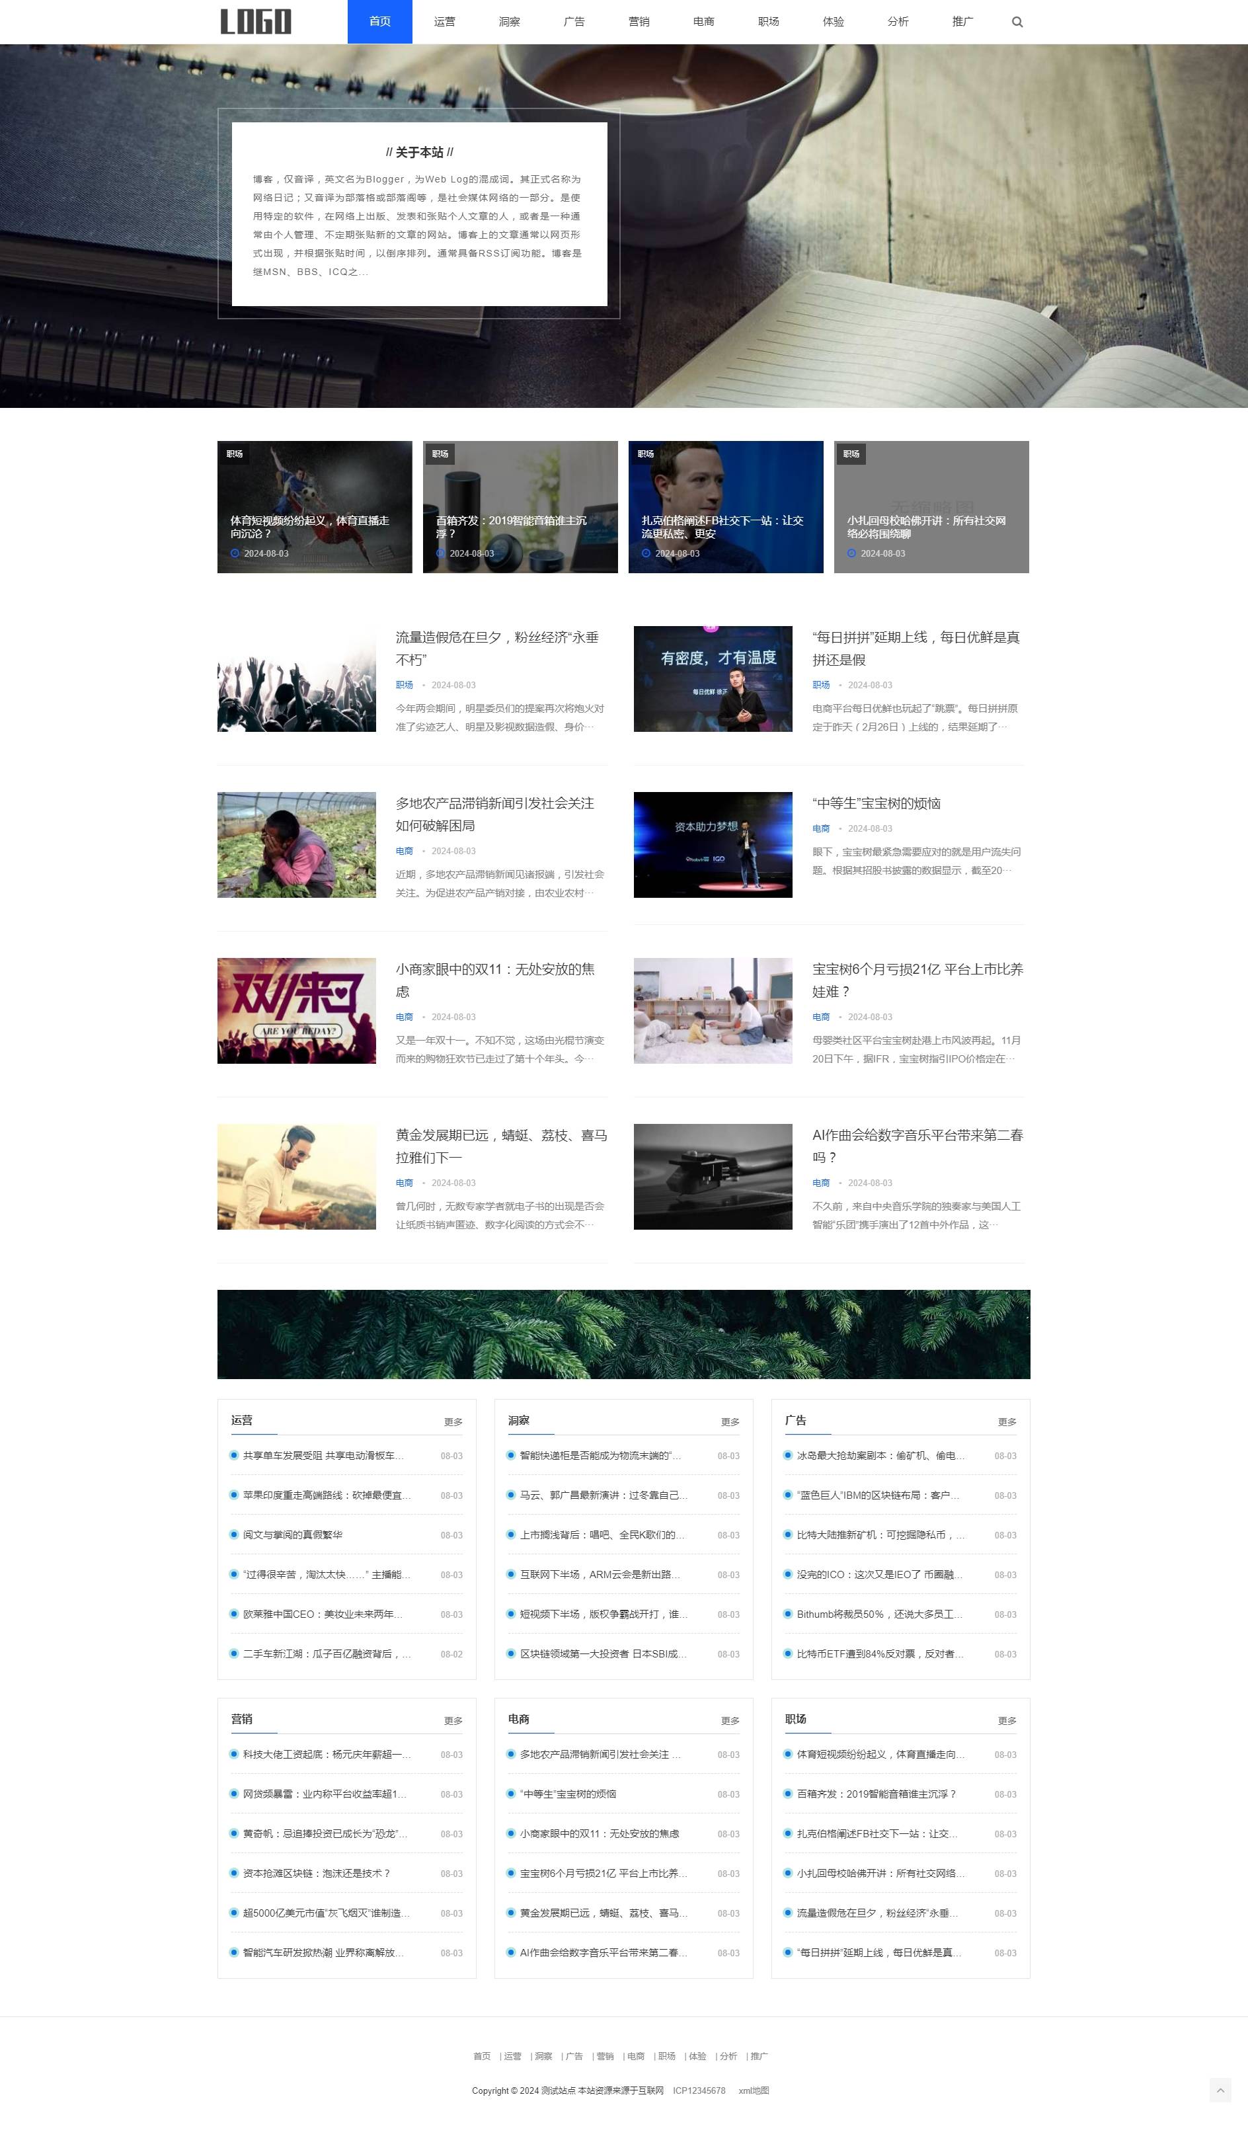This screenshot has width=1248, height=2148.
Task: Click the back-to-top arrow button
Action: tap(1220, 2089)
